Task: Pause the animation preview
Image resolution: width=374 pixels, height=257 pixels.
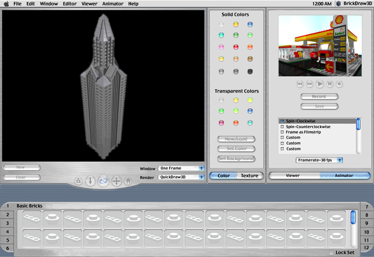Action: pos(330,84)
